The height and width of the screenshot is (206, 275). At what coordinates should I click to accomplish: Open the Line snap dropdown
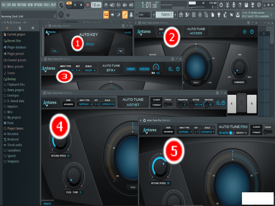pos(144,15)
